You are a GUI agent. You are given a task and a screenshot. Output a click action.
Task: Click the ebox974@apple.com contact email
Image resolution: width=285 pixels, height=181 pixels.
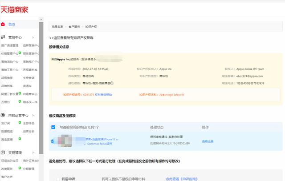pos(249,76)
